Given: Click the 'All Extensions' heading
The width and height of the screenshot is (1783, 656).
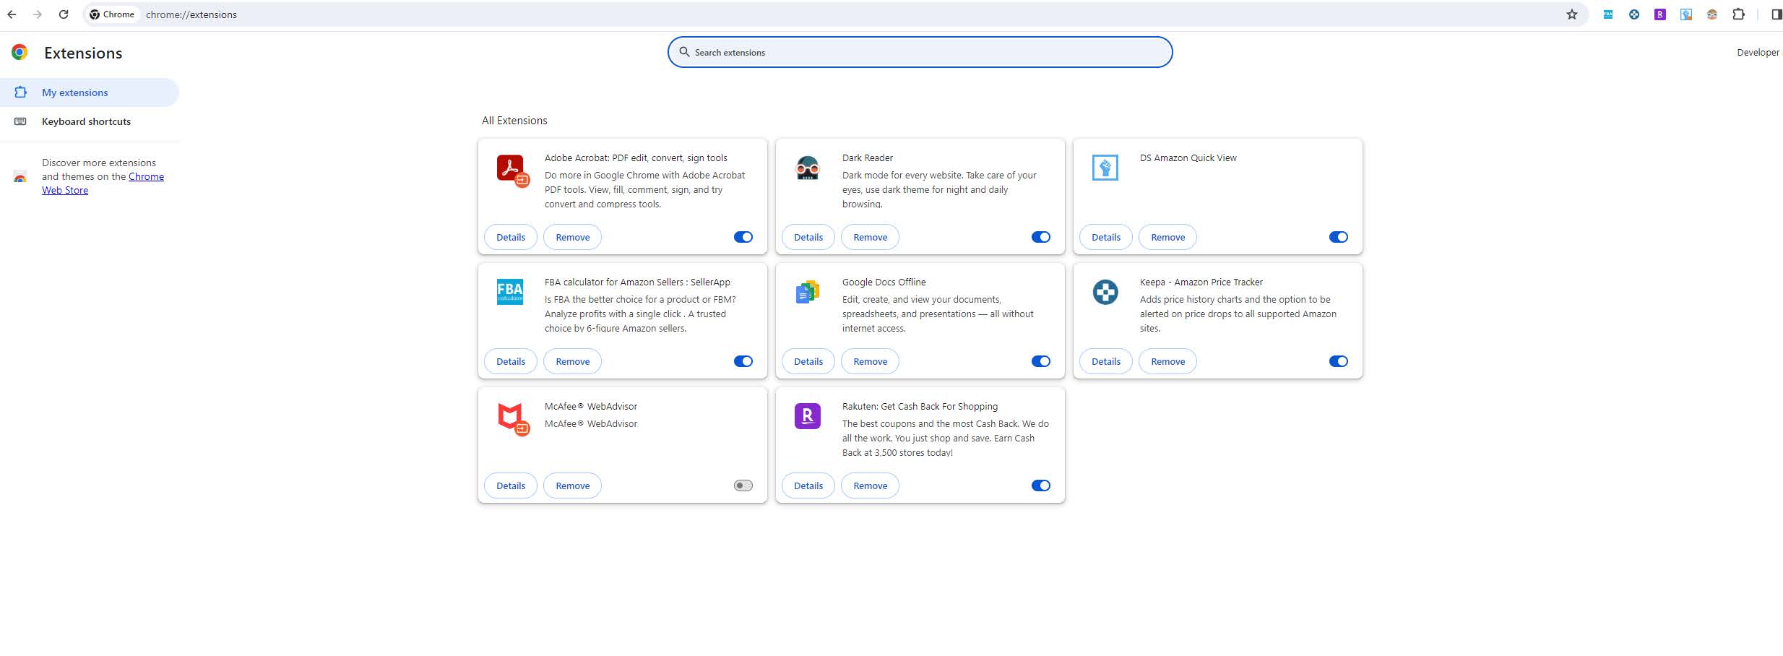Looking at the screenshot, I should (x=514, y=121).
